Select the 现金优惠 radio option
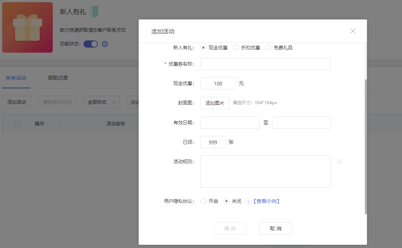This screenshot has width=402, height=248. coord(204,47)
